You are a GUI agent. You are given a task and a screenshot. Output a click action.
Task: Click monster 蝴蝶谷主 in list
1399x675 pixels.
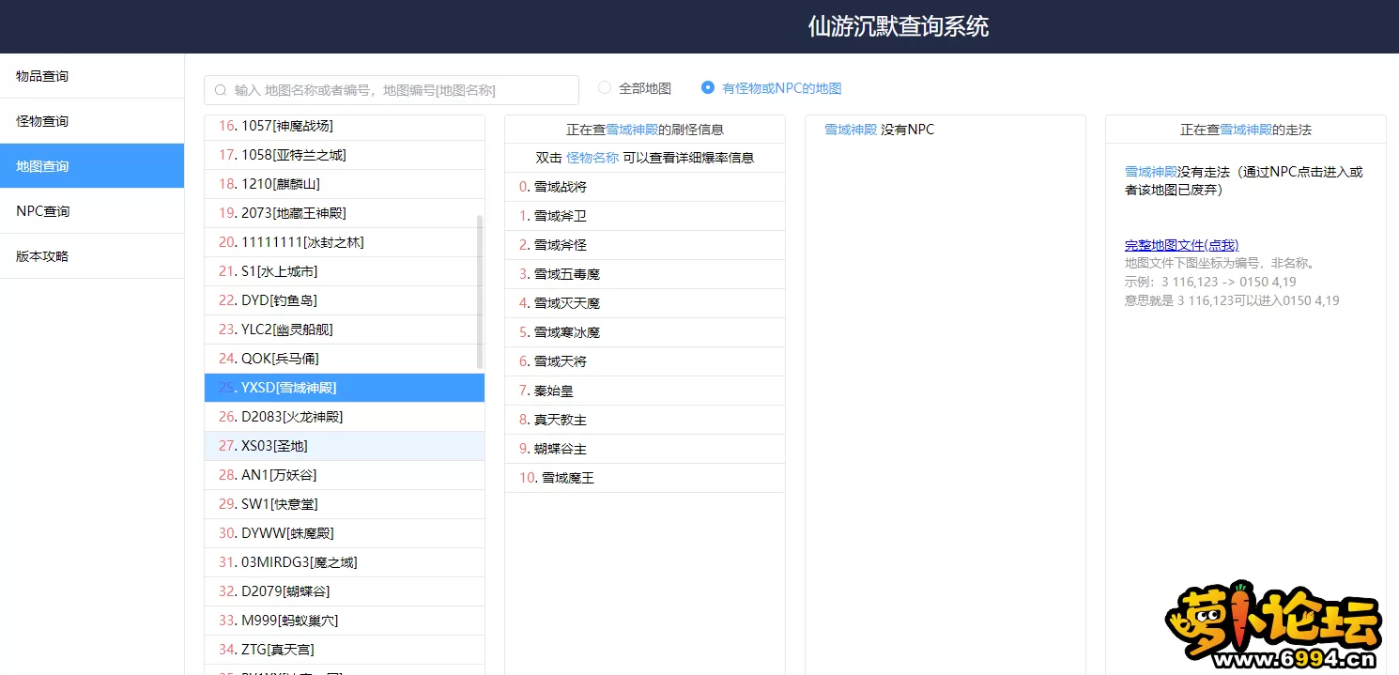pyautogui.click(x=645, y=449)
